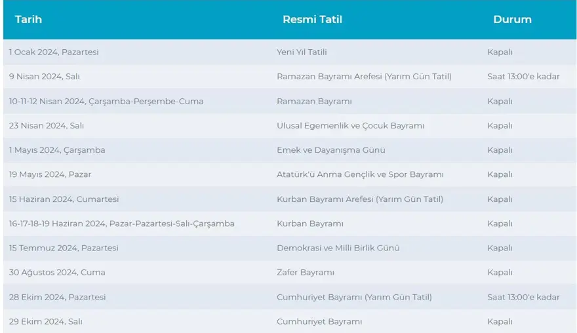Click Saat 13:00'e kadar for 28 Ekim
The image size is (577, 333).
click(x=523, y=297)
